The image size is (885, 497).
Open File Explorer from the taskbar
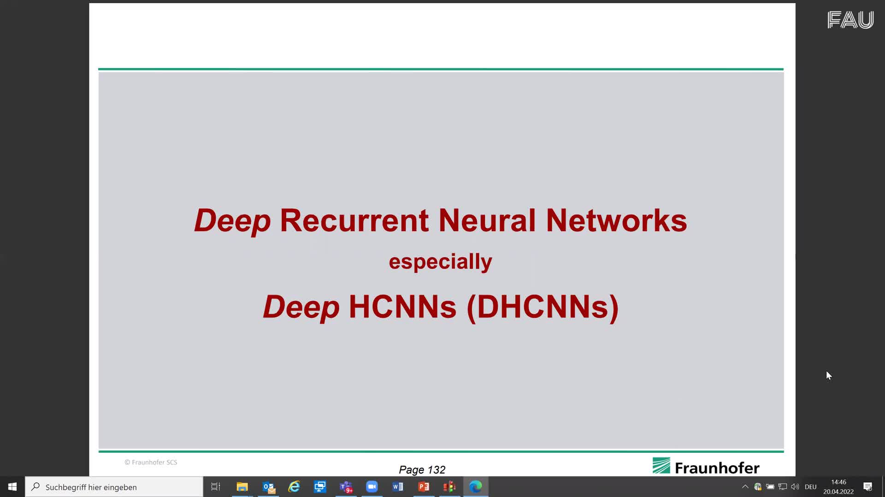point(242,486)
